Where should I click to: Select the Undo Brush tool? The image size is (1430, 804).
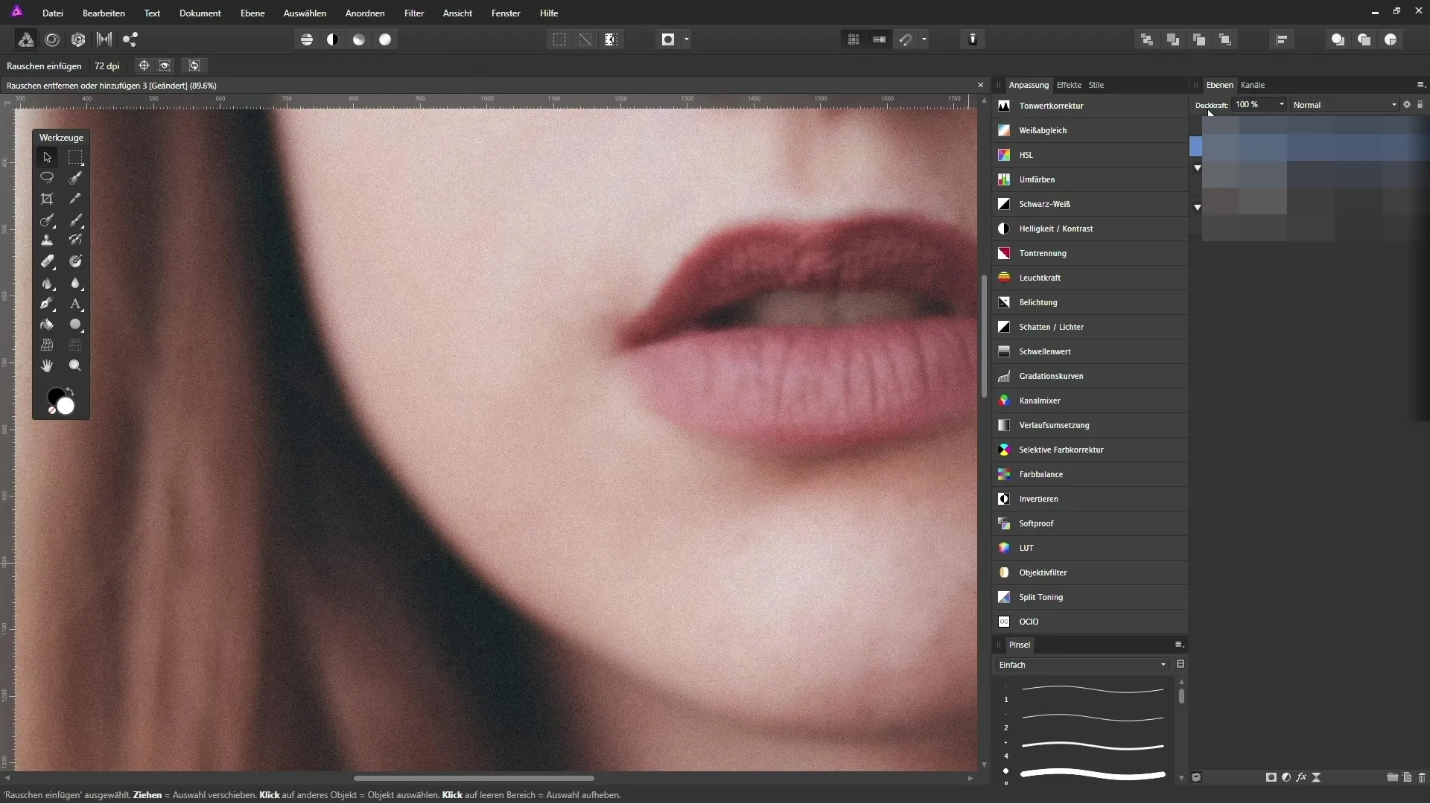tap(75, 240)
